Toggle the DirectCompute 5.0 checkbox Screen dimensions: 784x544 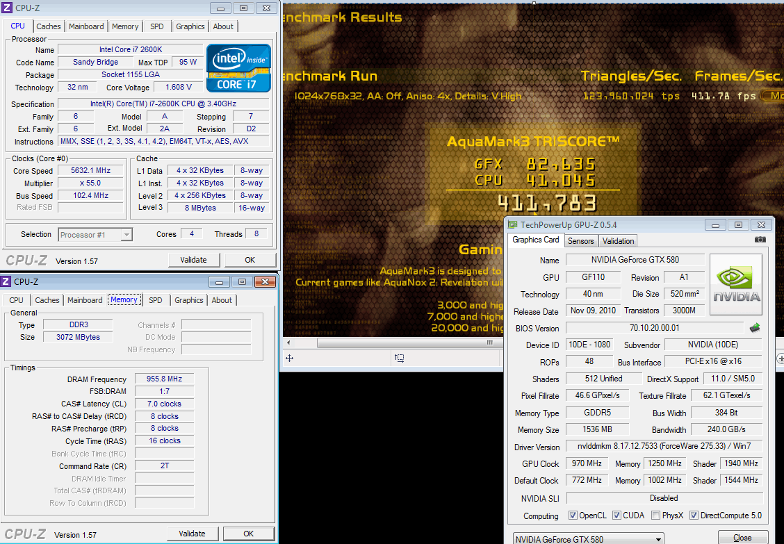(694, 516)
